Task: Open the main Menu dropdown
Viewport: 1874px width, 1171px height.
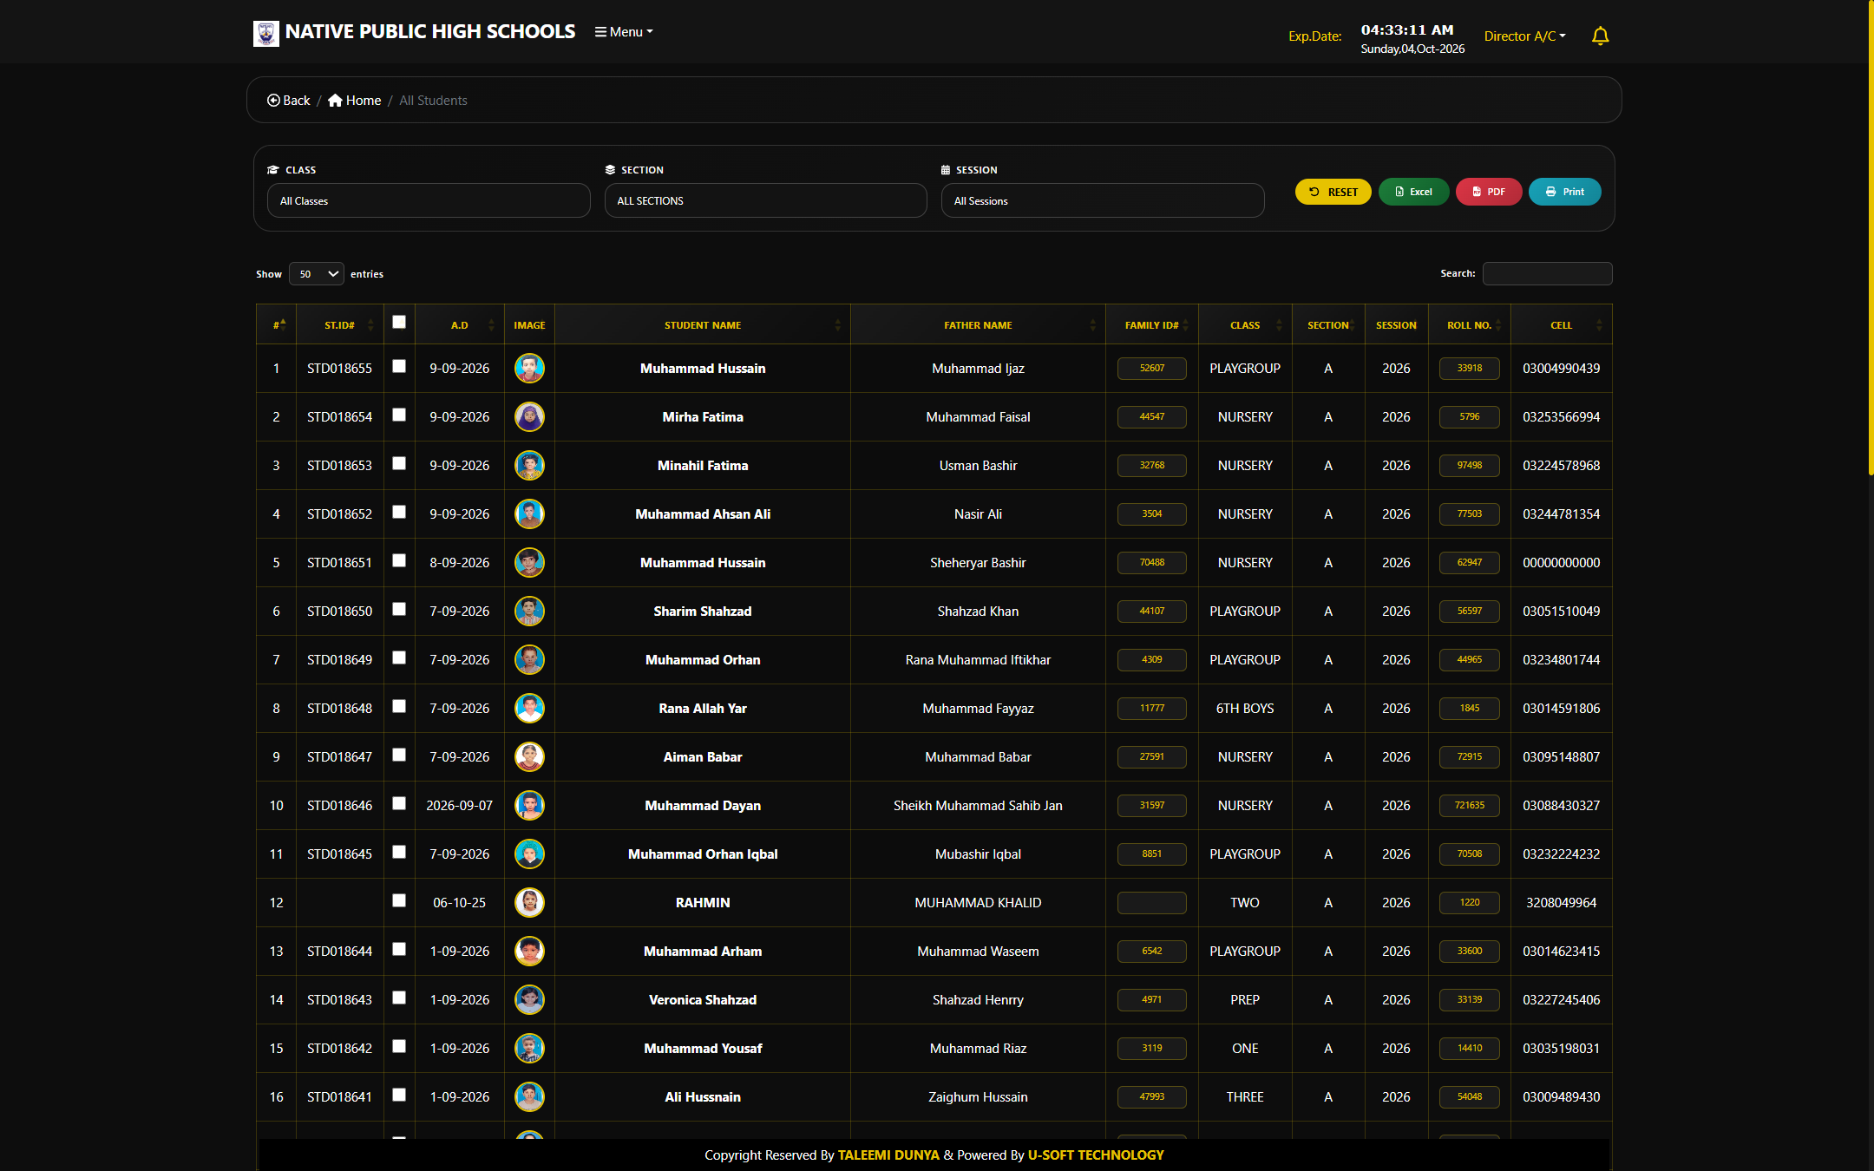Action: pyautogui.click(x=624, y=31)
